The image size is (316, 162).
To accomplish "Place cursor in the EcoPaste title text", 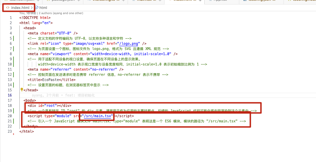I will coord(50,80).
